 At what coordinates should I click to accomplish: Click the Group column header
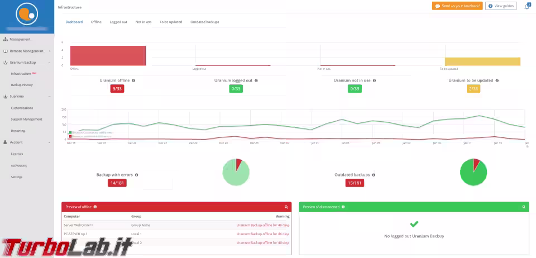(136, 216)
